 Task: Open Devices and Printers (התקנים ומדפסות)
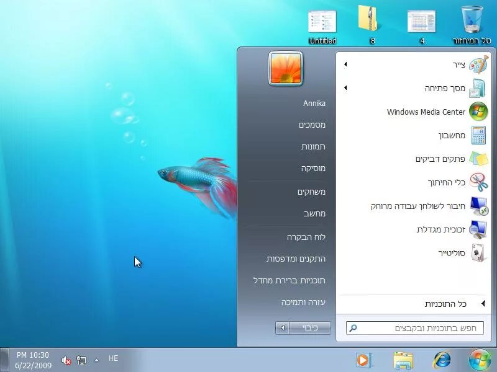tap(296, 259)
